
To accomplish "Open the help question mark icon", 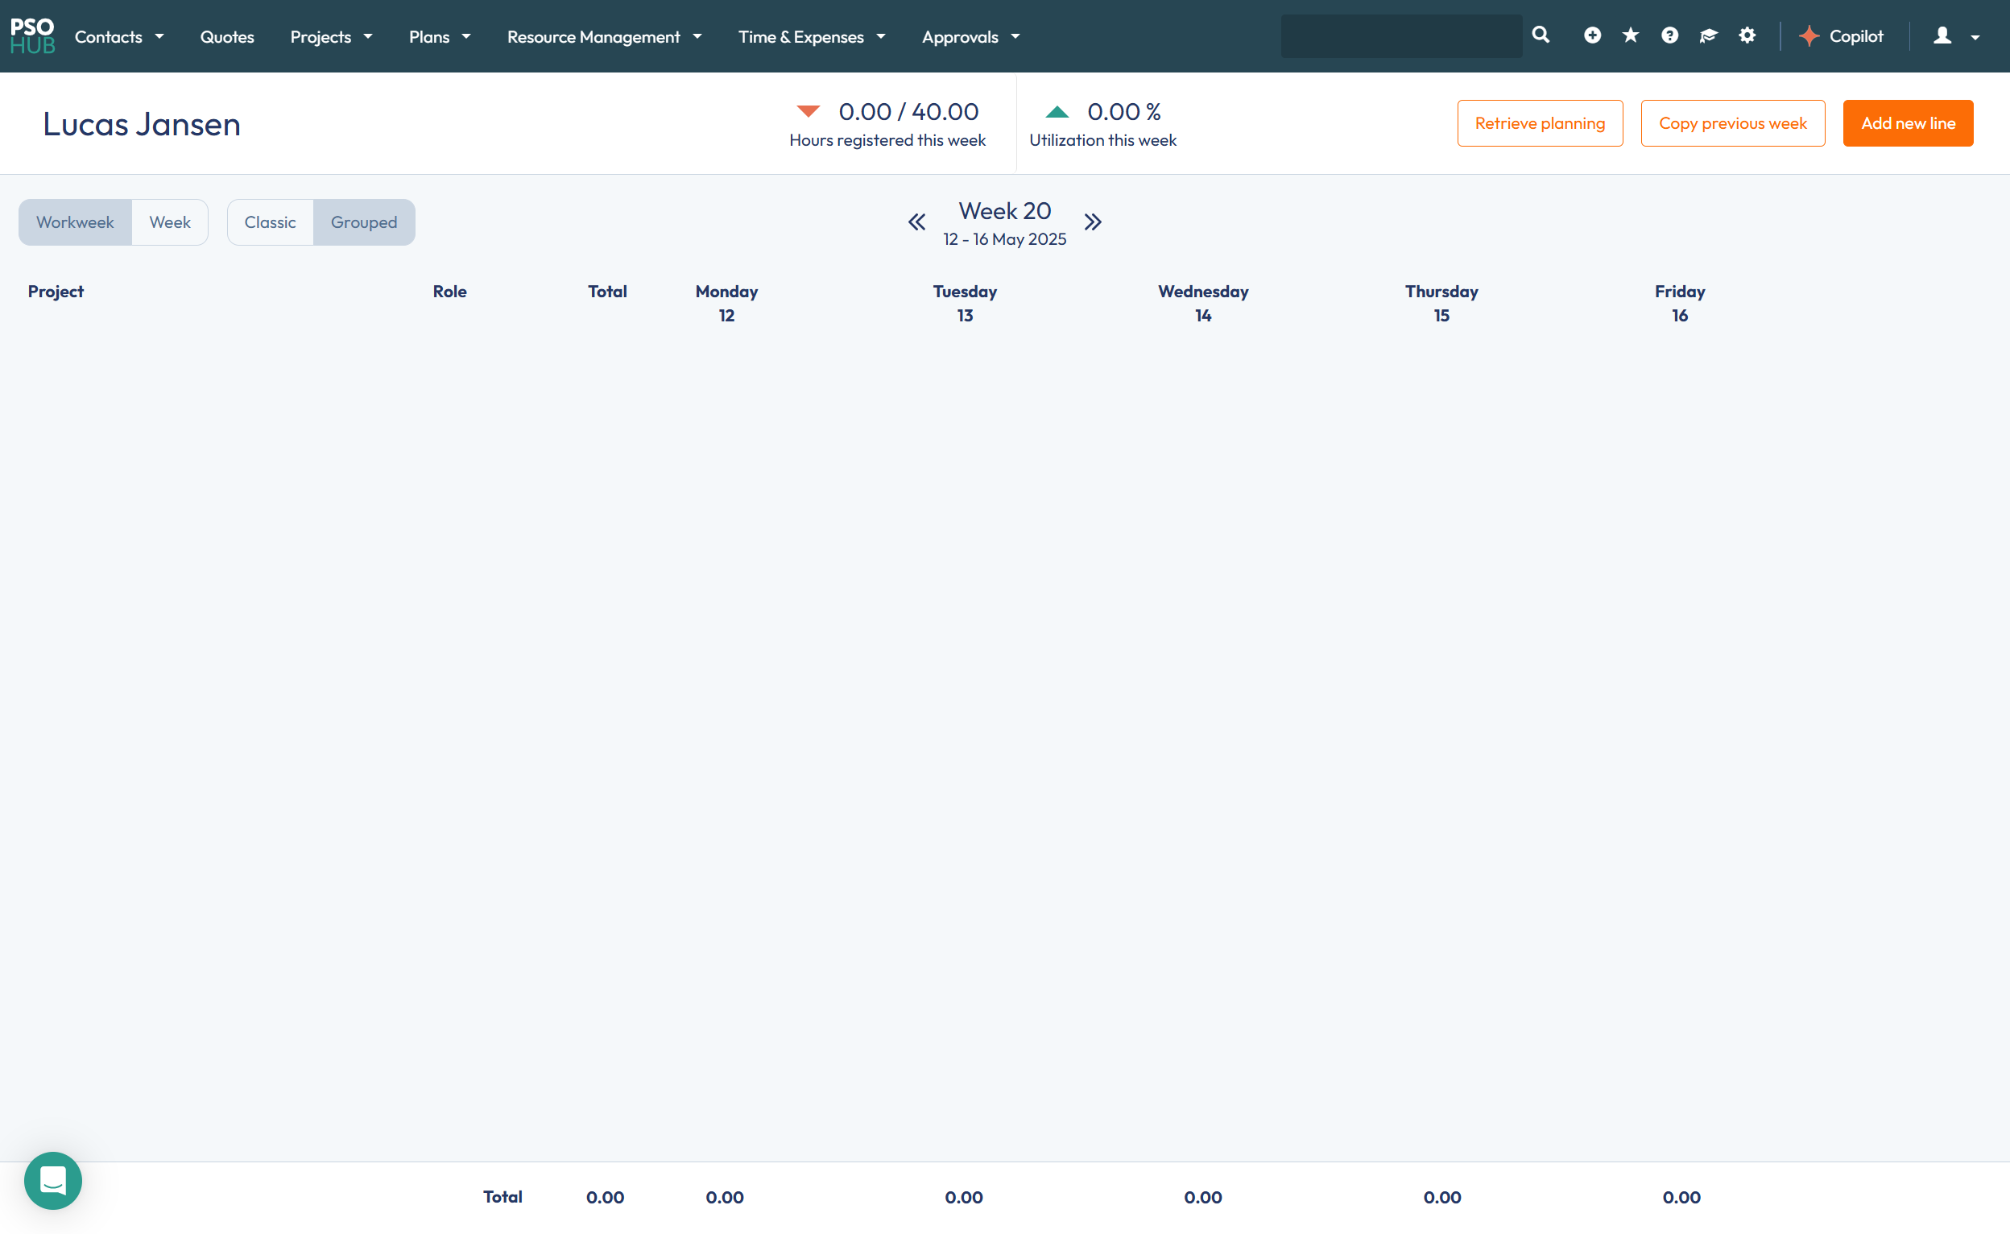I will 1669,35.
